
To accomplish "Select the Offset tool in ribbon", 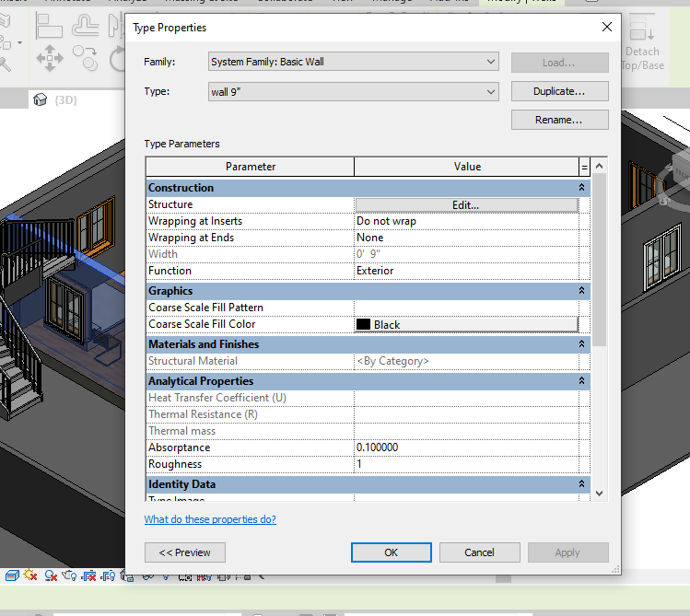I will point(85,25).
